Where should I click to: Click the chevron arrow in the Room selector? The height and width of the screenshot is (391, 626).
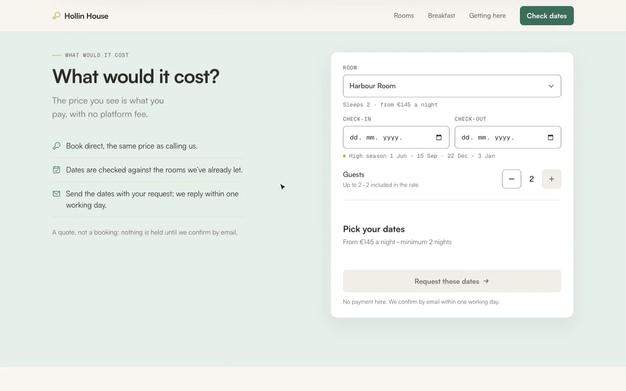(x=551, y=86)
